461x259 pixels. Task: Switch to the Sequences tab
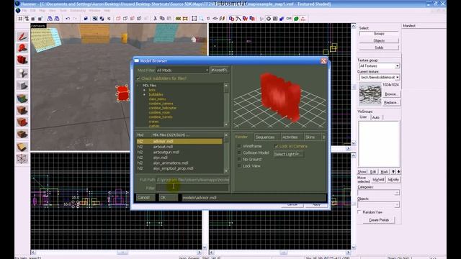(265, 137)
